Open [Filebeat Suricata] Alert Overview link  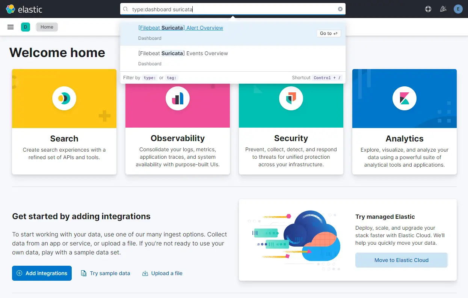(181, 28)
